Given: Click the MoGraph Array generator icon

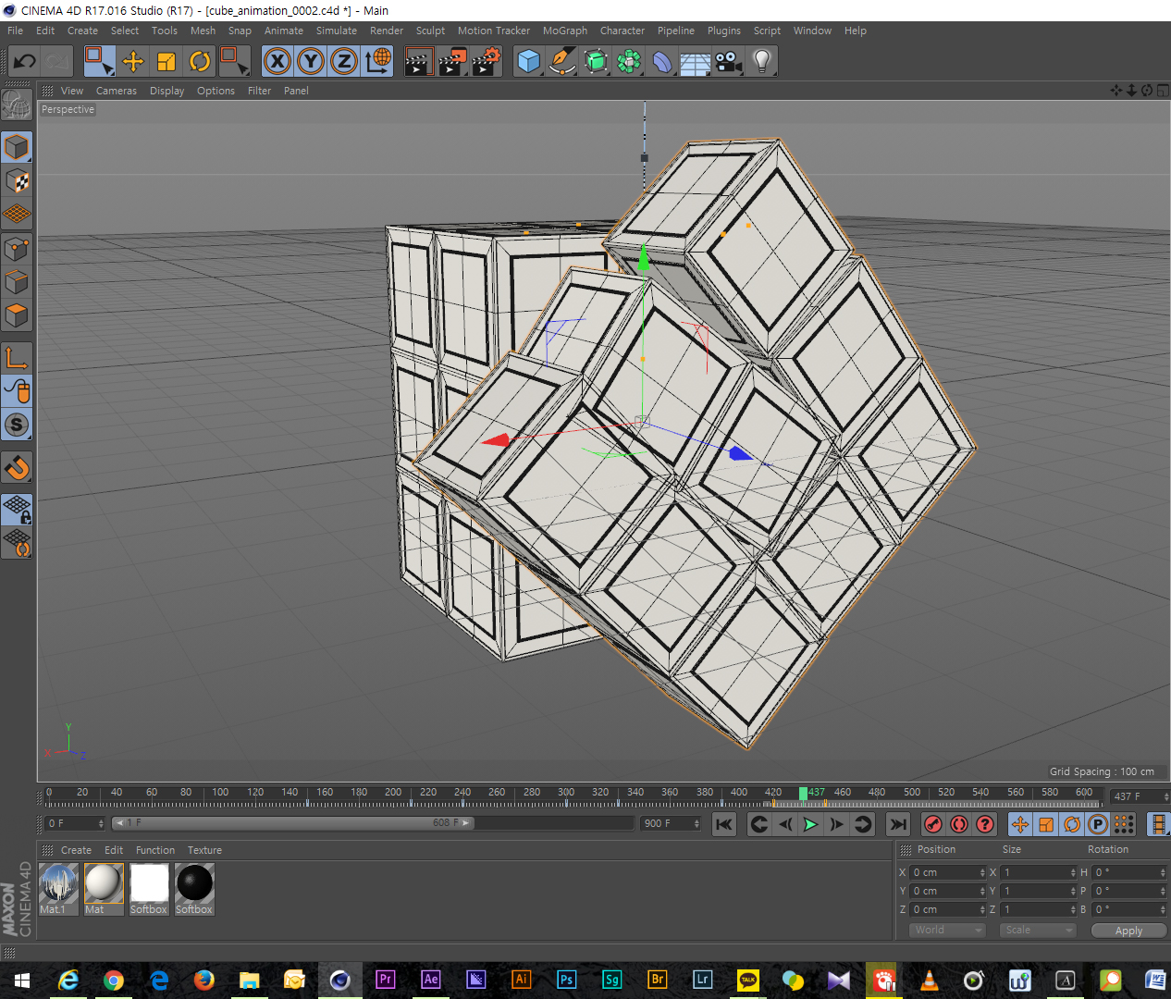Looking at the screenshot, I should coord(629,62).
